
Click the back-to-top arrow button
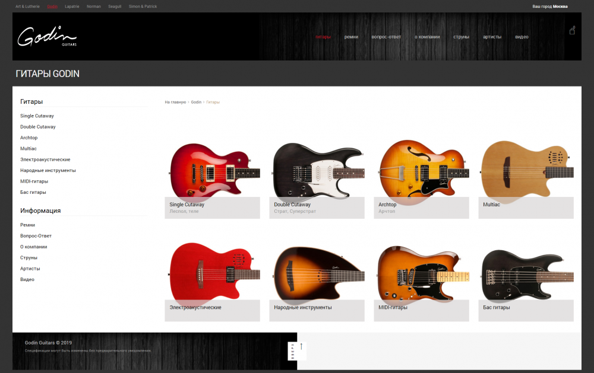pyautogui.click(x=297, y=351)
